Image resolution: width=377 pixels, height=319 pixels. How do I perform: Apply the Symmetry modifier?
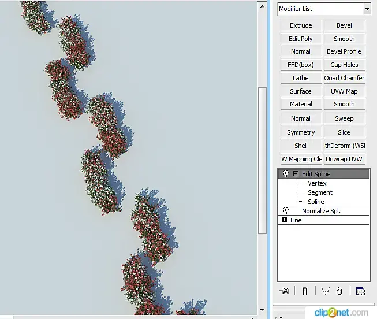(x=301, y=132)
